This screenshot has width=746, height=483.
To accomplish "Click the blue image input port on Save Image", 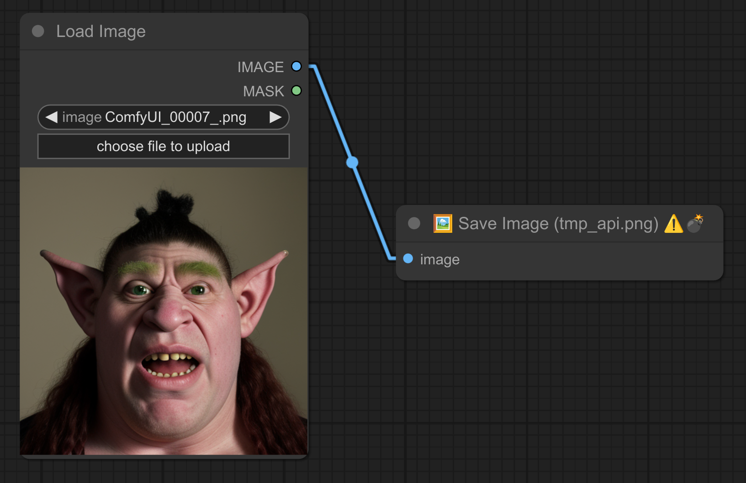I will (408, 259).
